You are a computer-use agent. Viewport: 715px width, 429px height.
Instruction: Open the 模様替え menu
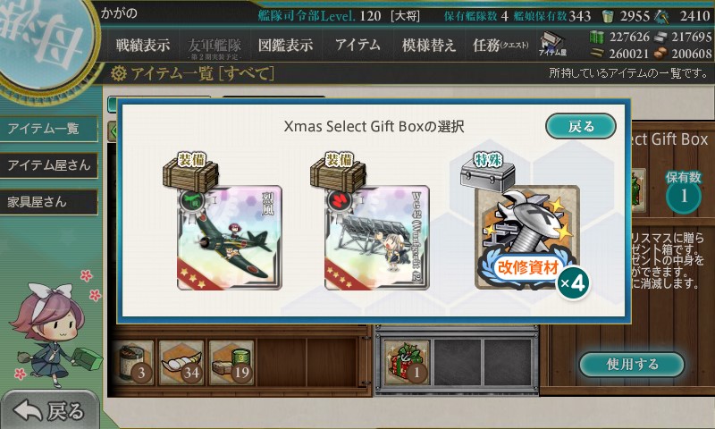coord(429,45)
